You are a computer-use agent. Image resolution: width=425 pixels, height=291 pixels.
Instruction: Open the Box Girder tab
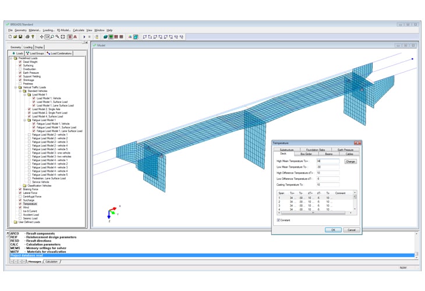[x=306, y=154]
